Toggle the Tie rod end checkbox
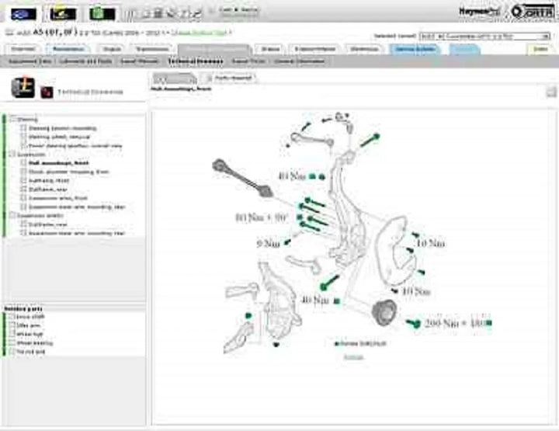The width and height of the screenshot is (559, 431). tap(12, 352)
